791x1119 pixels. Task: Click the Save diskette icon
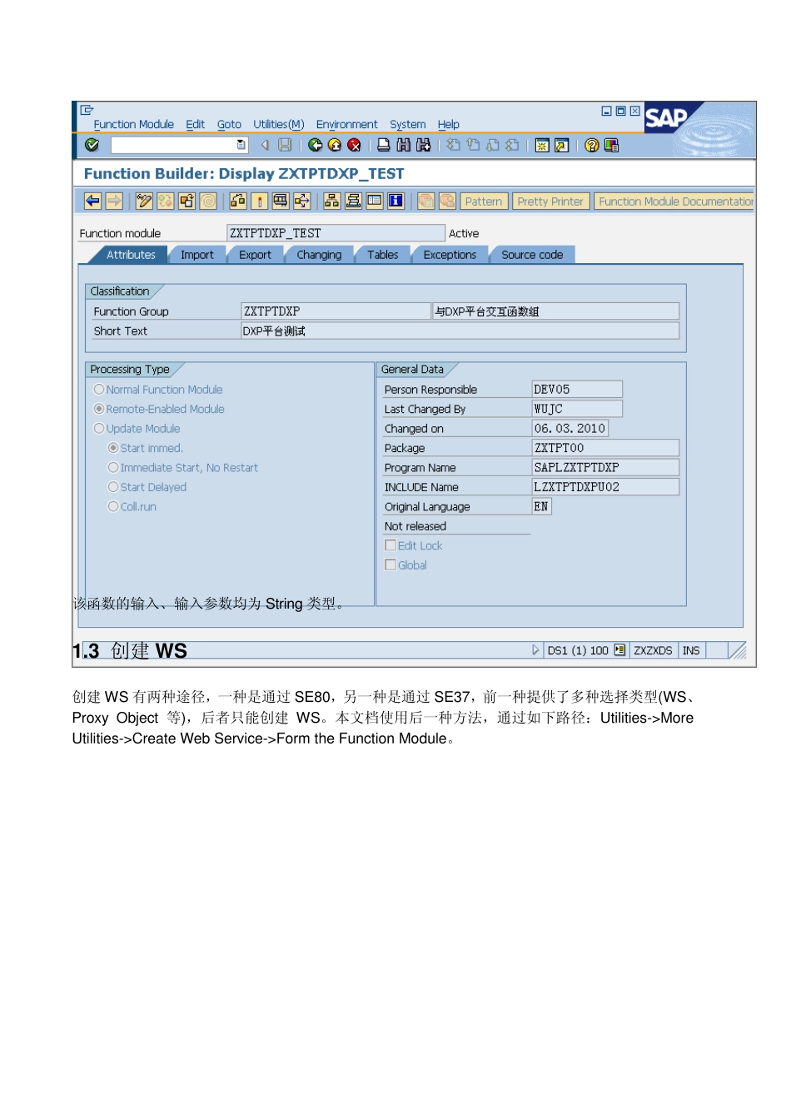[x=285, y=145]
